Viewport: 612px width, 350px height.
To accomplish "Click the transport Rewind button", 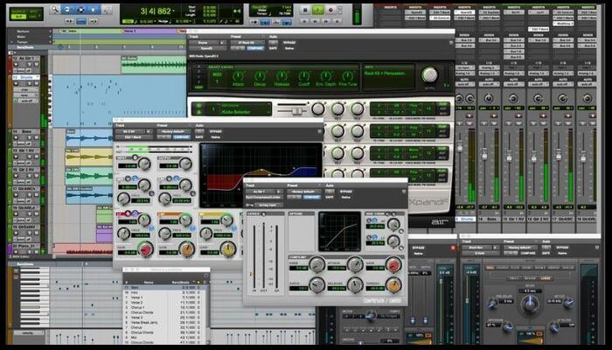I will [x=315, y=22].
